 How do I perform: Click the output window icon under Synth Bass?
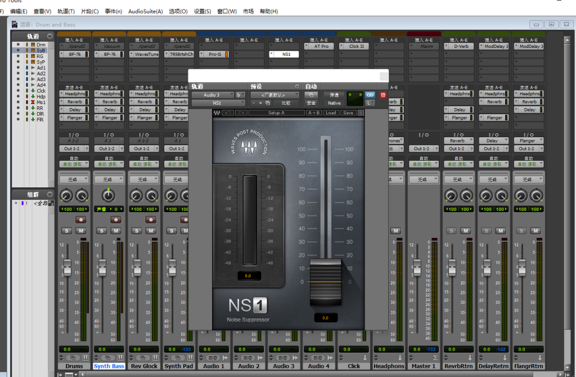(107, 358)
